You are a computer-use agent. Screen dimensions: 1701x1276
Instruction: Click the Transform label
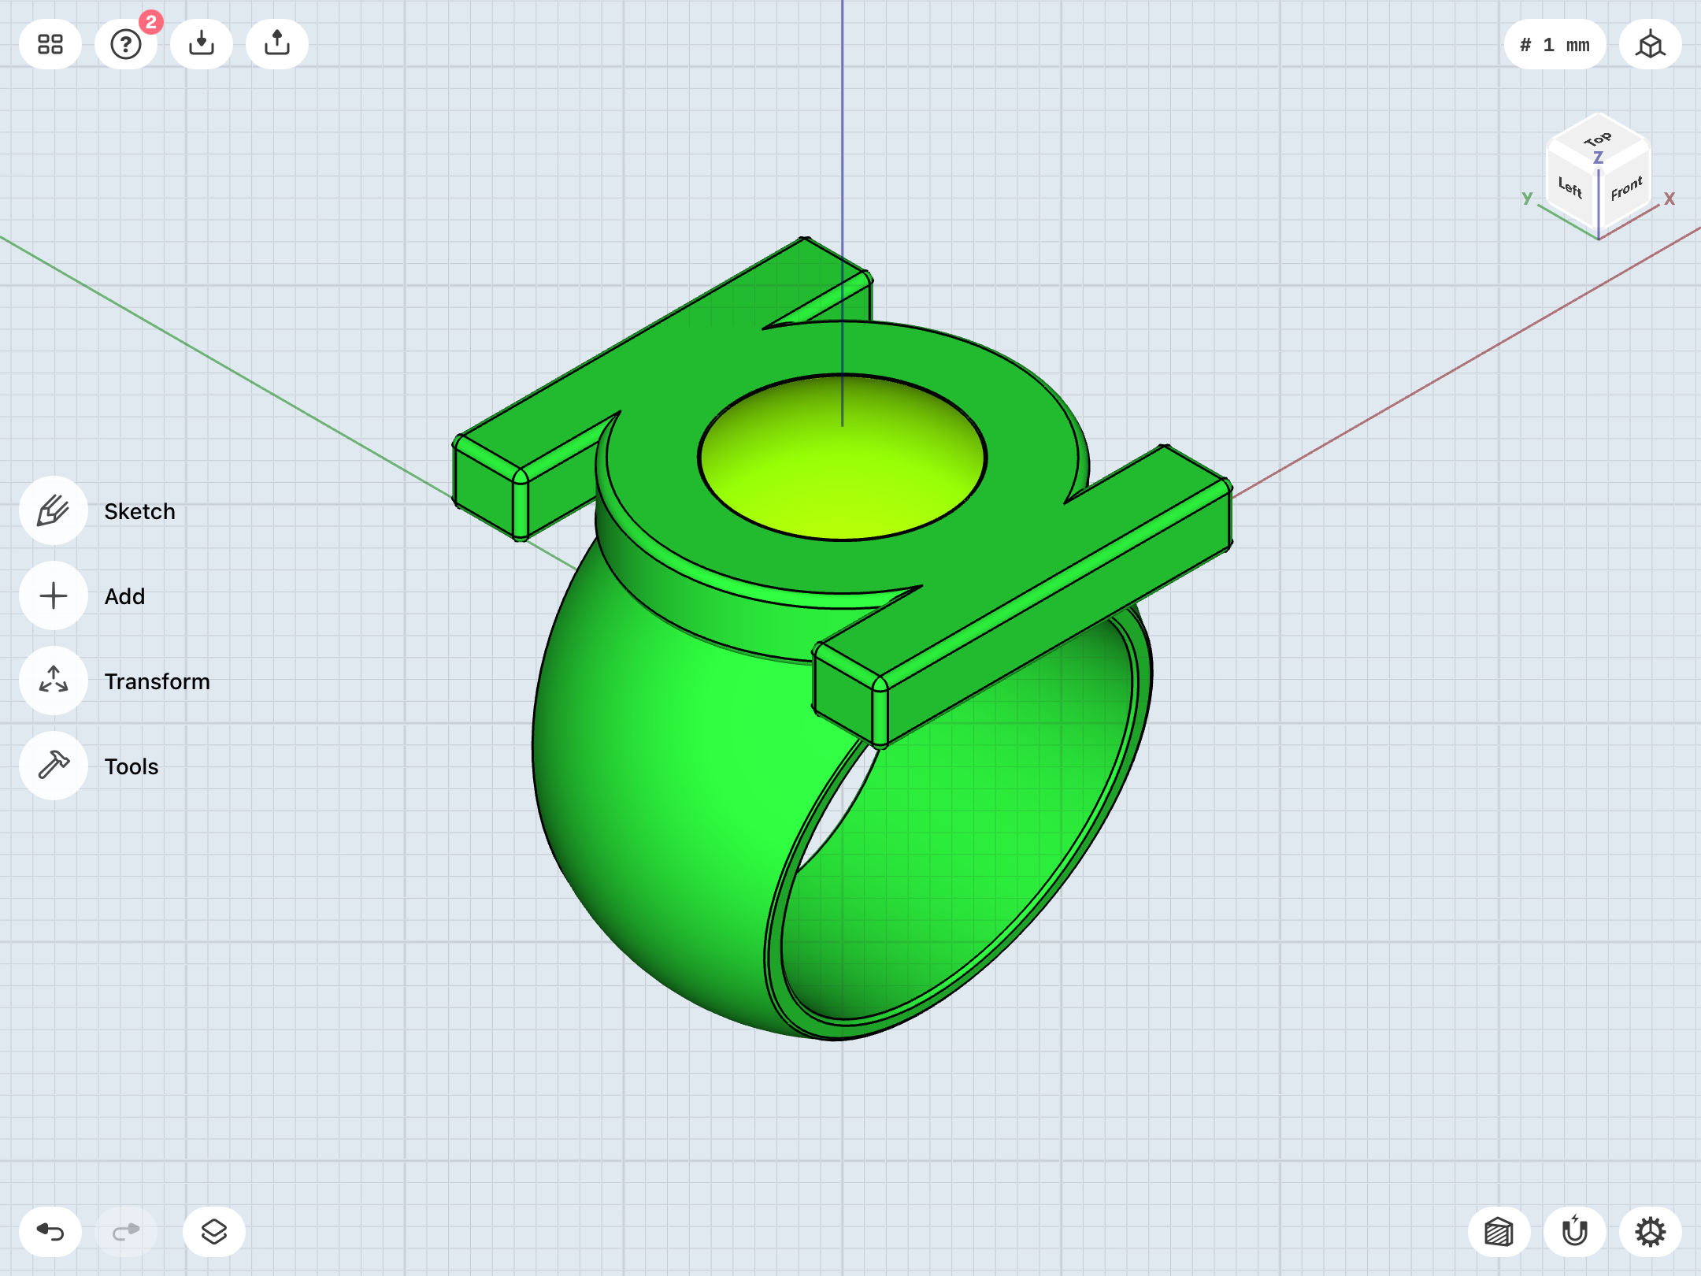[157, 681]
